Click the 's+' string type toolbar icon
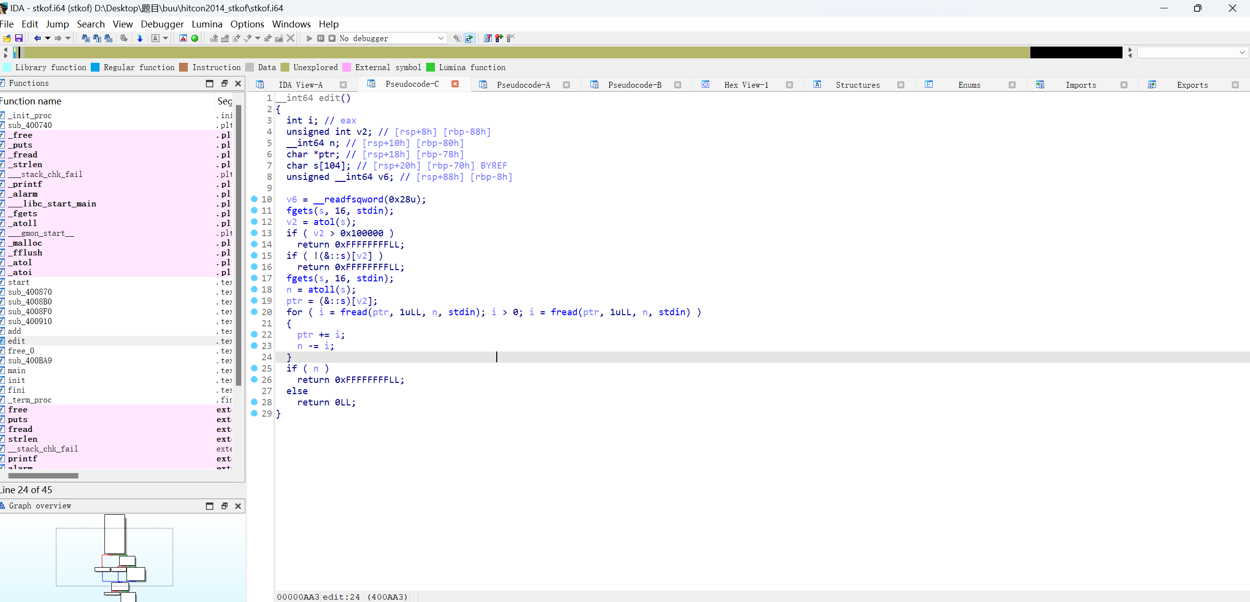Image resolution: width=1250 pixels, height=602 pixels. pyautogui.click(x=248, y=38)
